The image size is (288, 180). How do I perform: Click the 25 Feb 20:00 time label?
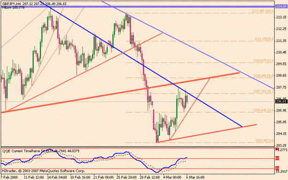[127, 177]
